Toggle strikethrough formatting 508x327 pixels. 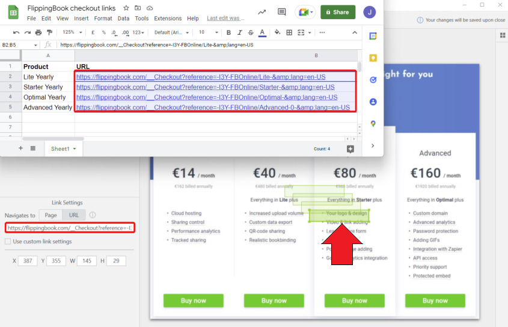[x=251, y=32]
